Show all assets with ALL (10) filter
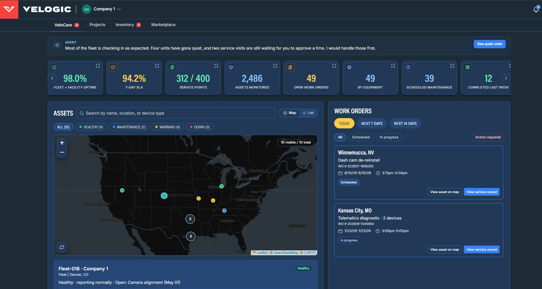542x289 pixels. 63,127
